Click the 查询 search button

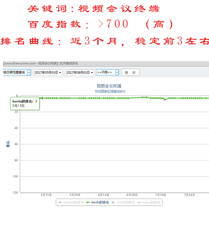point(130,72)
